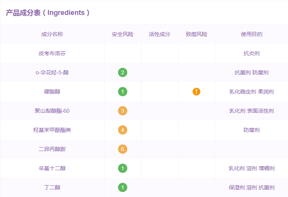Image resolution: width=288 pixels, height=197 pixels.
Task: Click orange acne risk warning icon for 硬脂醇
Action: click(x=196, y=92)
